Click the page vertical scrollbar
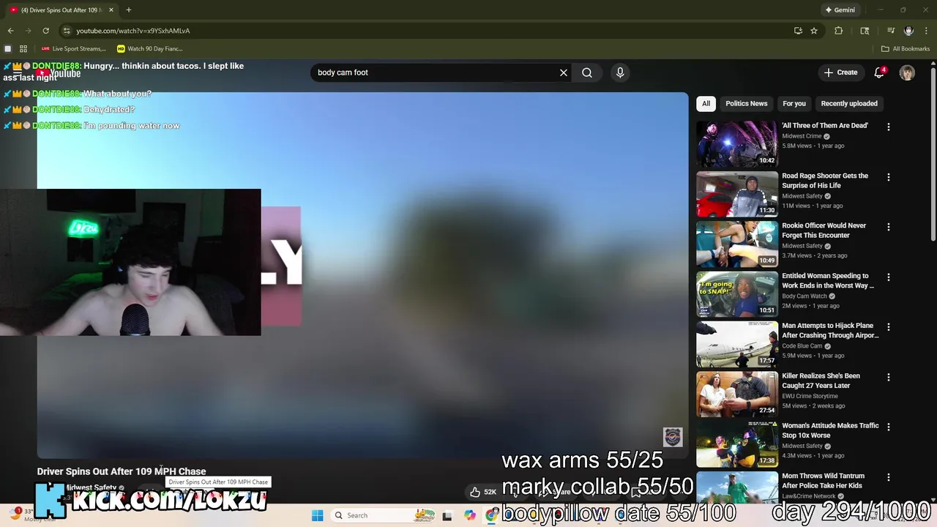Viewport: 937px width, 527px height. pos(933,154)
